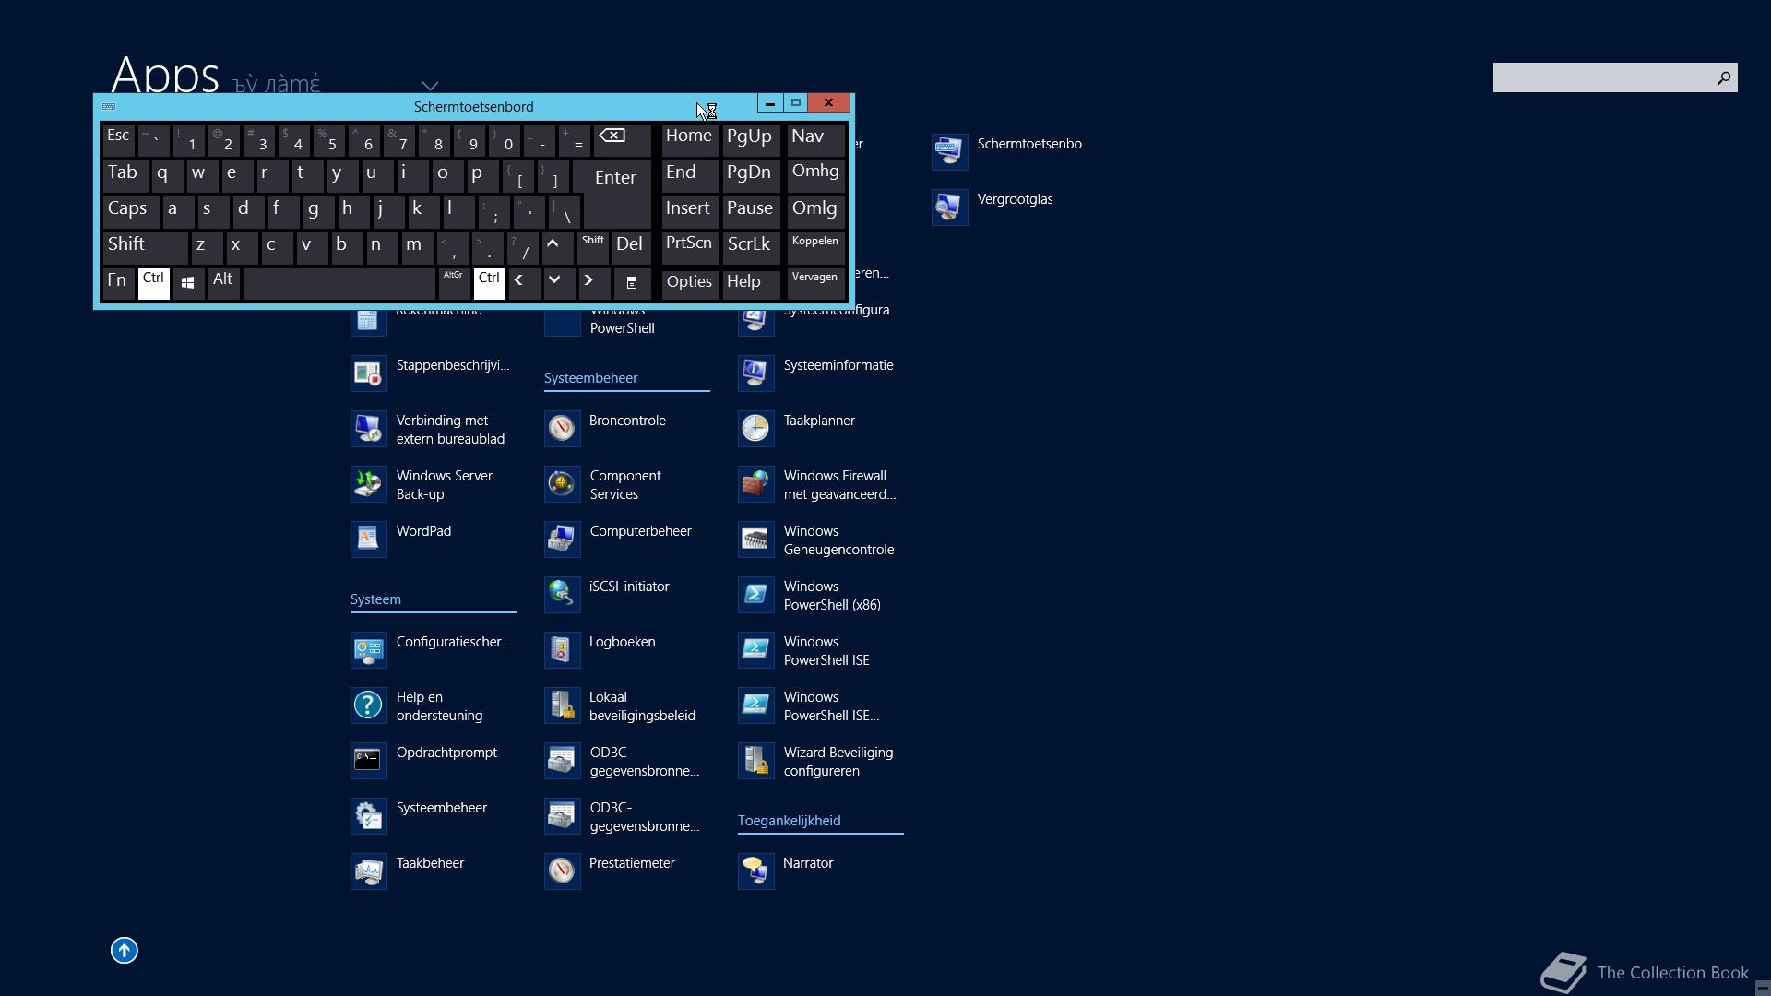
Task: Select the Systeembeheer category header
Action: 590,378
